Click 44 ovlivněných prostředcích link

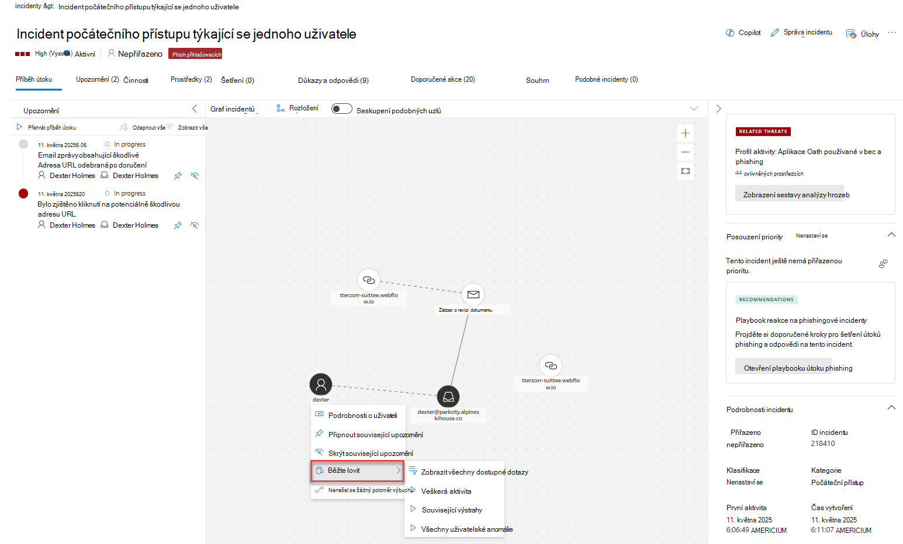coord(769,173)
